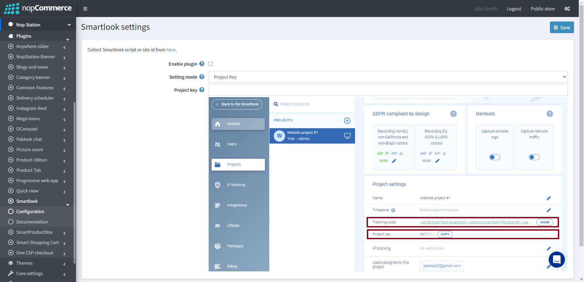Click the Configuration circle icon
The image size is (584, 282).
click(11, 211)
